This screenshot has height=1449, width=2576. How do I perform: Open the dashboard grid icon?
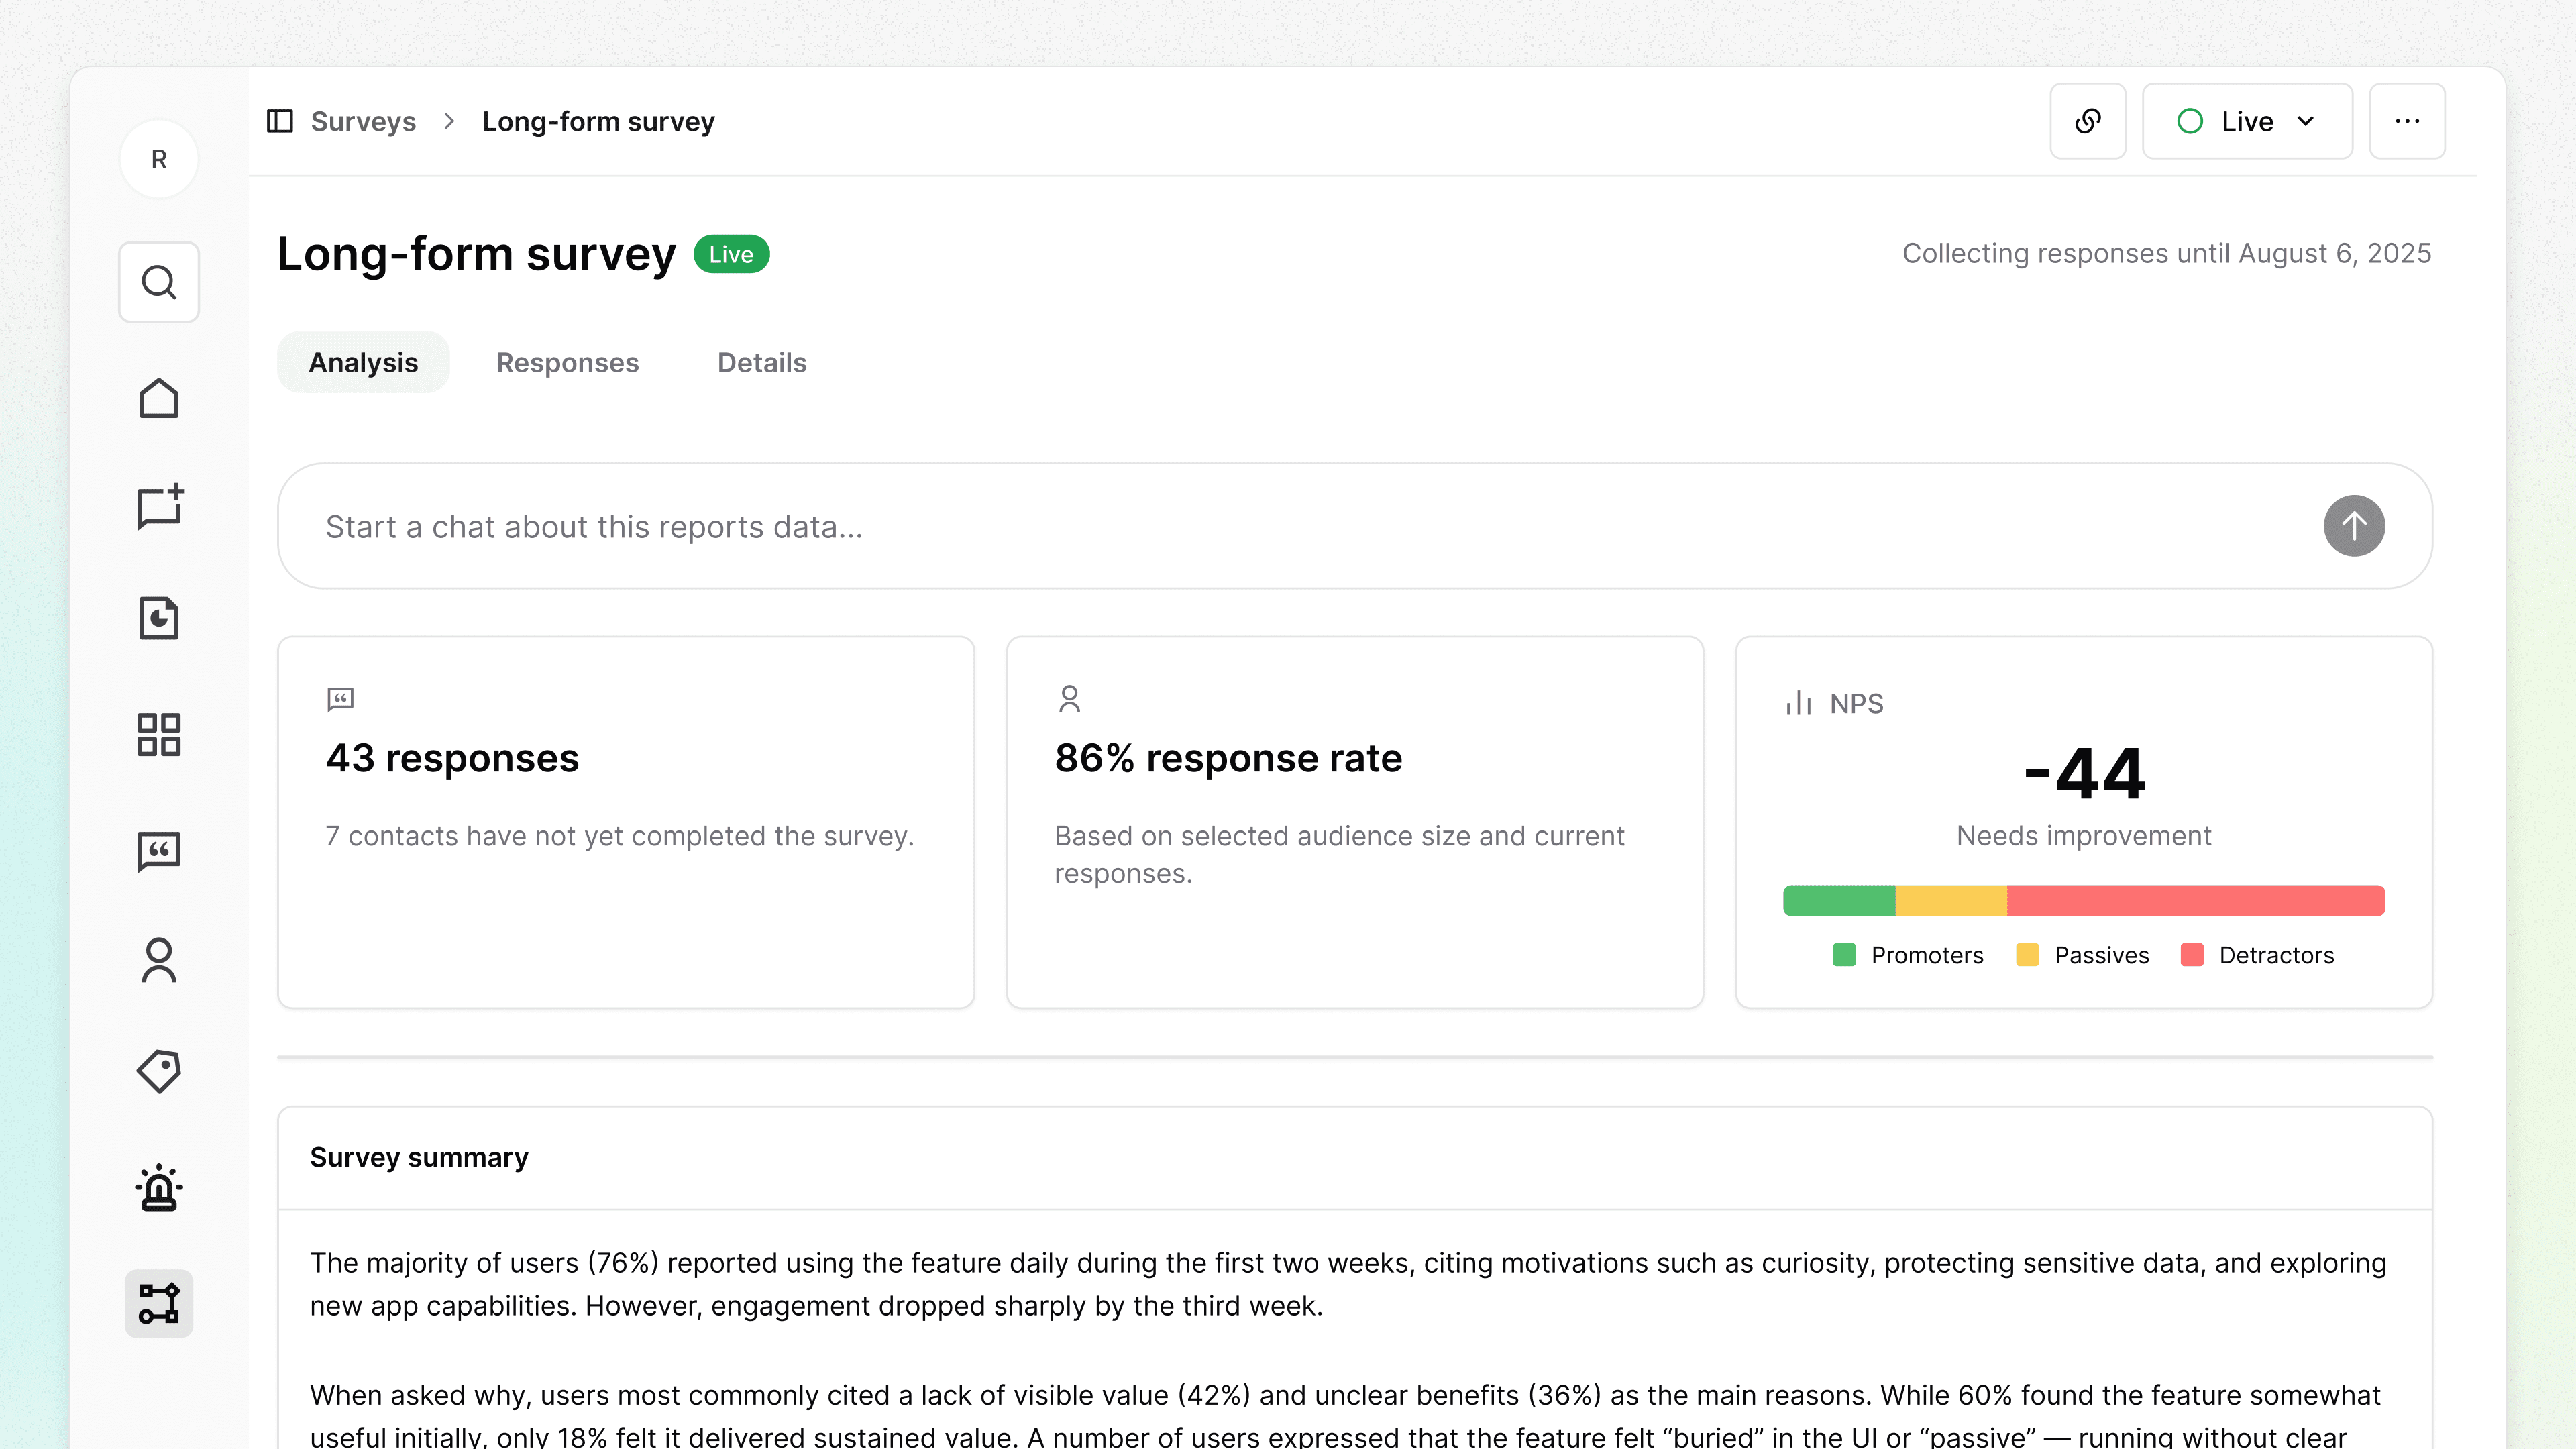(159, 734)
